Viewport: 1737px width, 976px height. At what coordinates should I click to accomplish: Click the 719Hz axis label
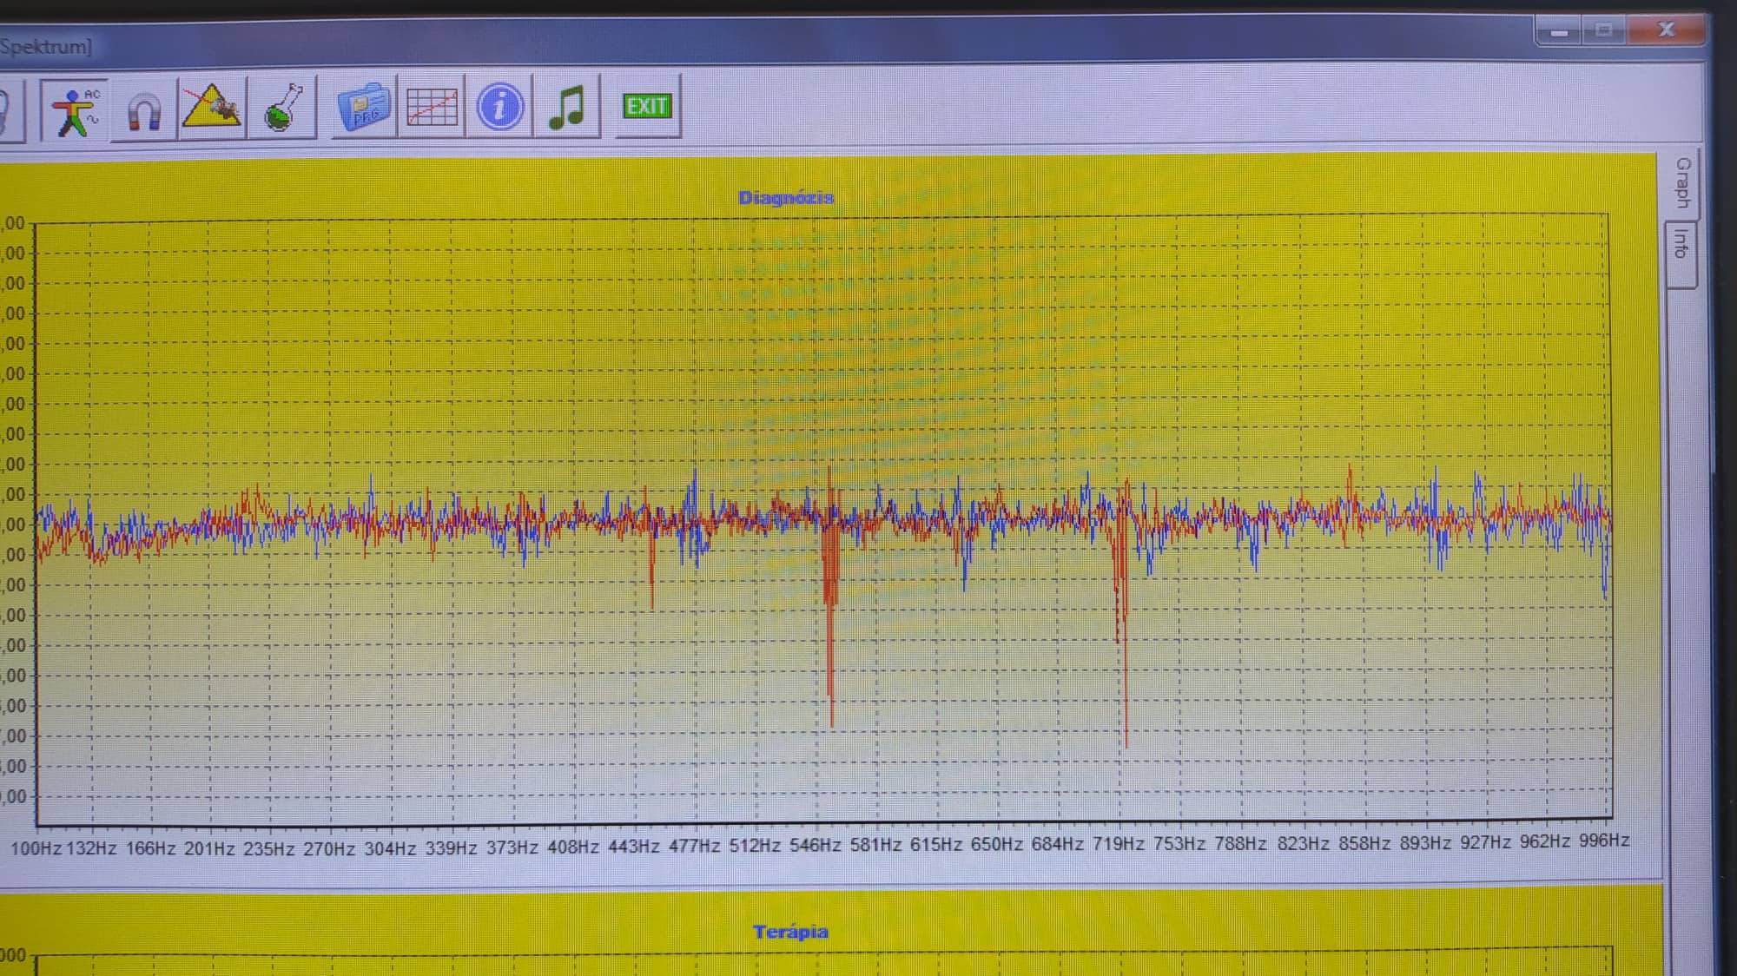coord(1118,844)
